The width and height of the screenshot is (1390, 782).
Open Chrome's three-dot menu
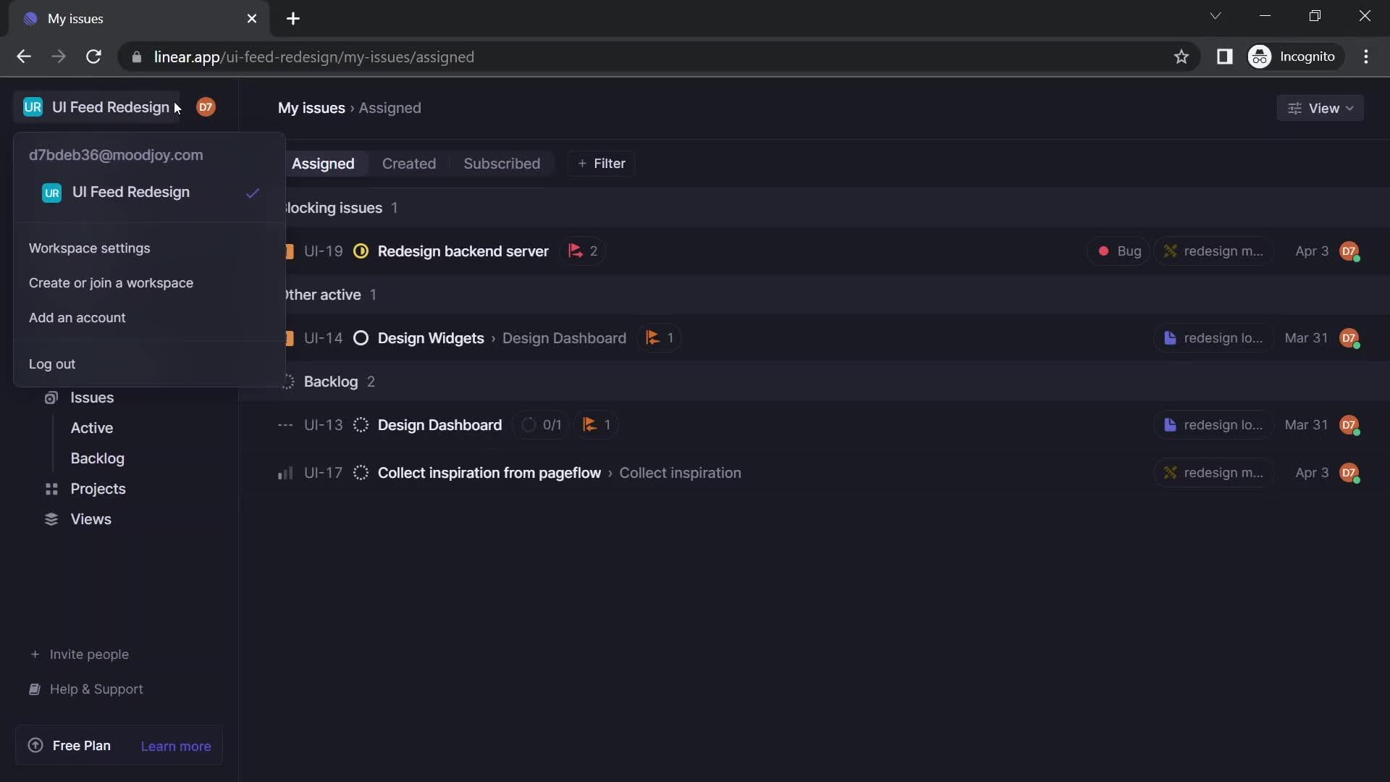tap(1365, 56)
